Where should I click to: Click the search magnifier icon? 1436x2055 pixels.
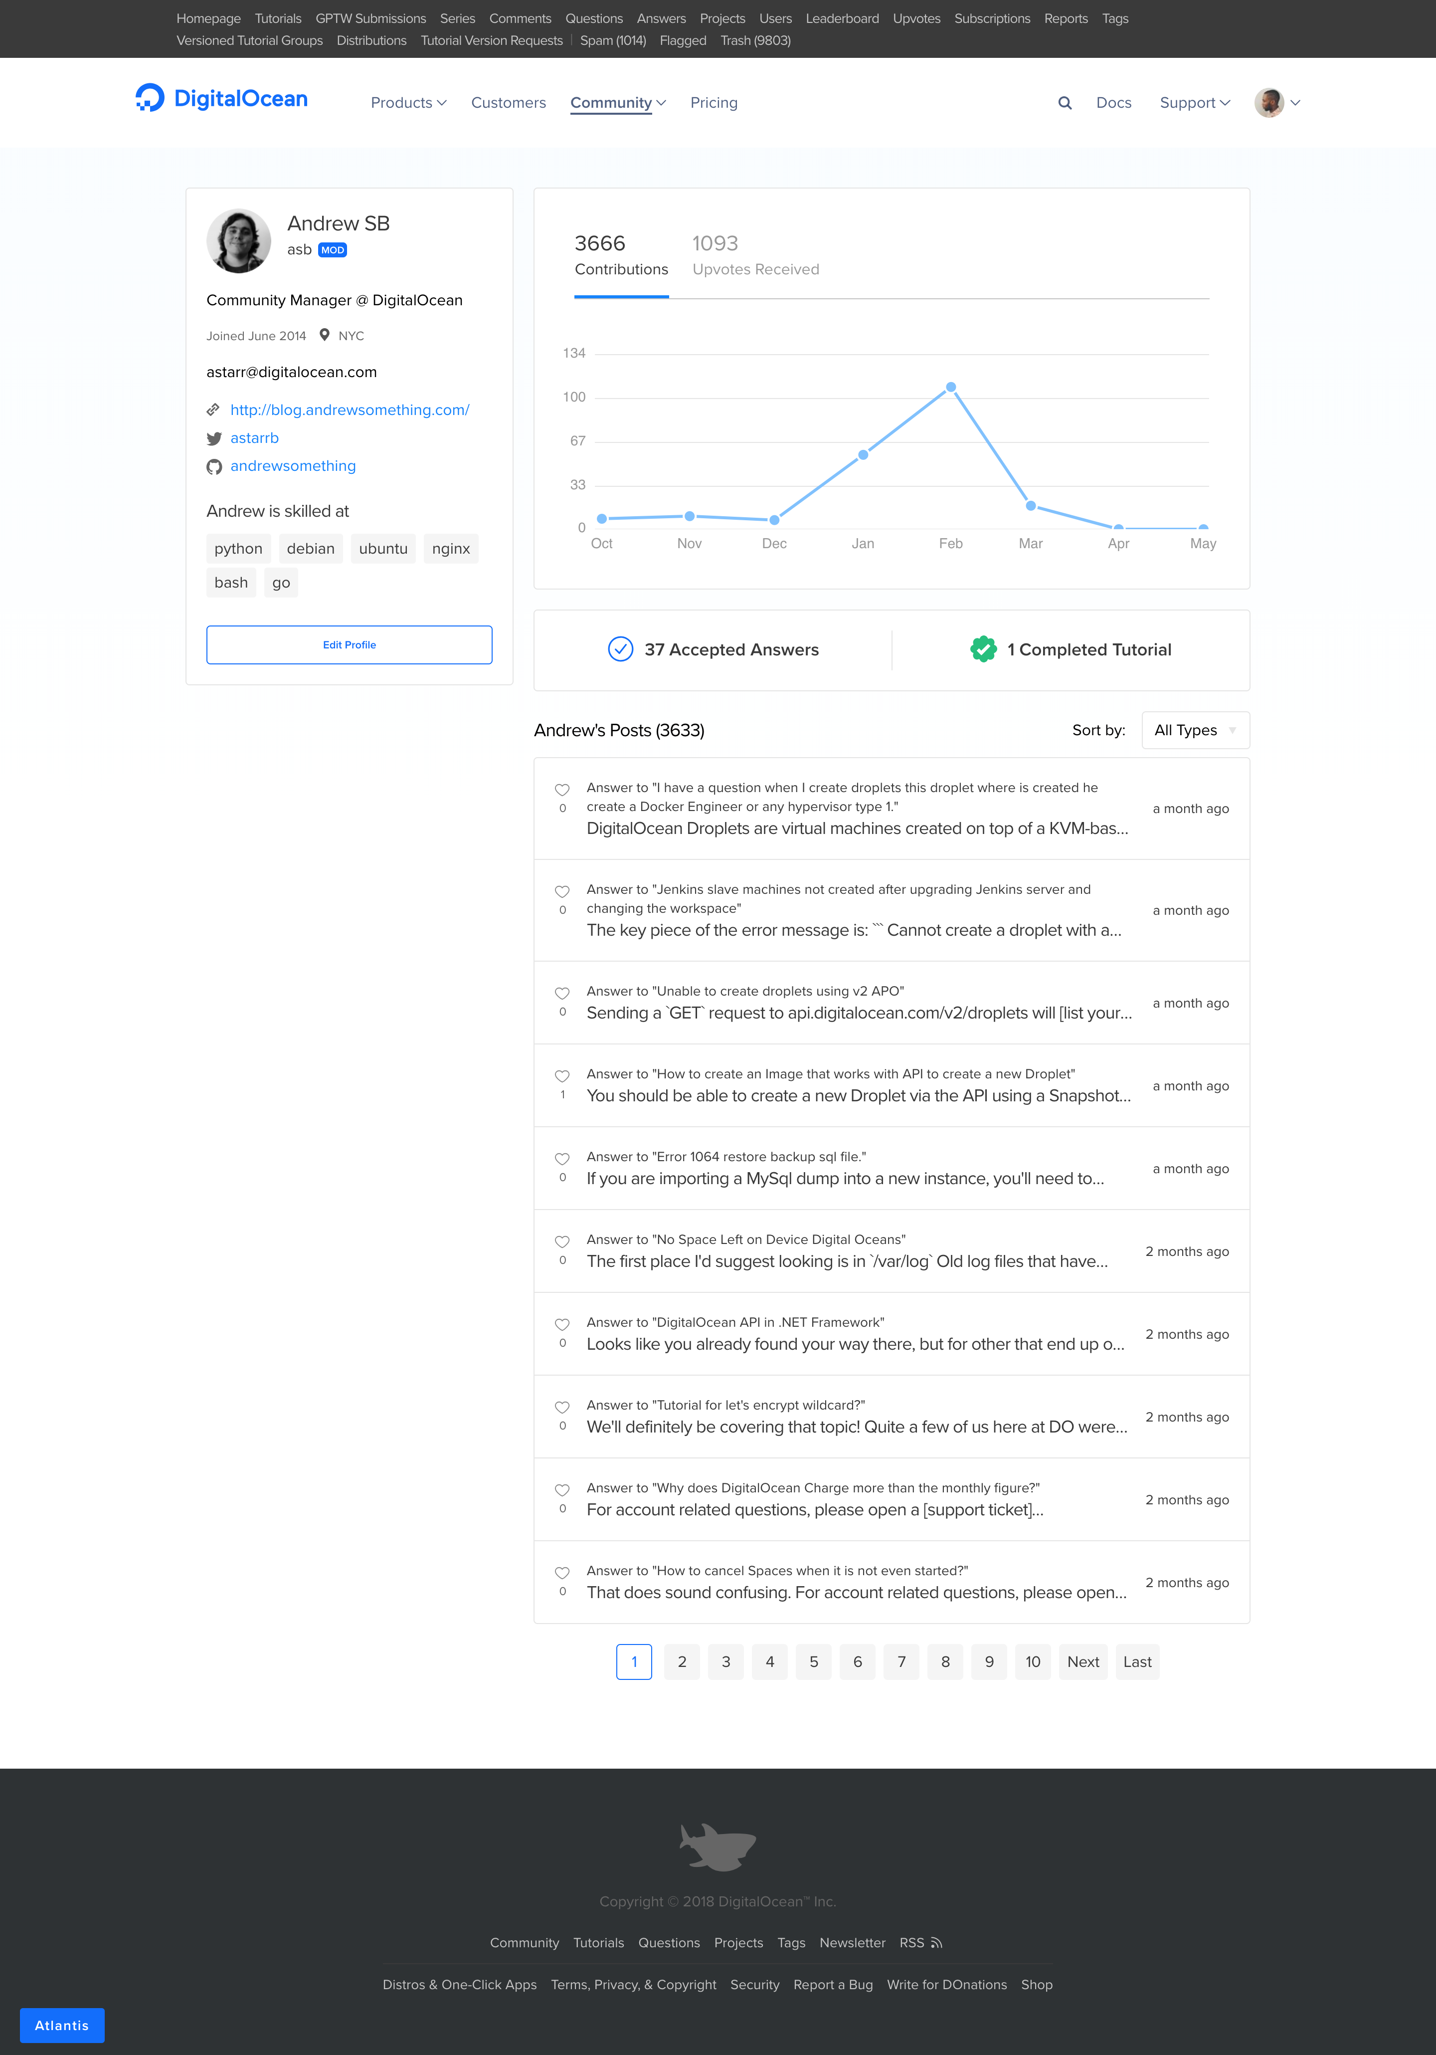pos(1065,103)
